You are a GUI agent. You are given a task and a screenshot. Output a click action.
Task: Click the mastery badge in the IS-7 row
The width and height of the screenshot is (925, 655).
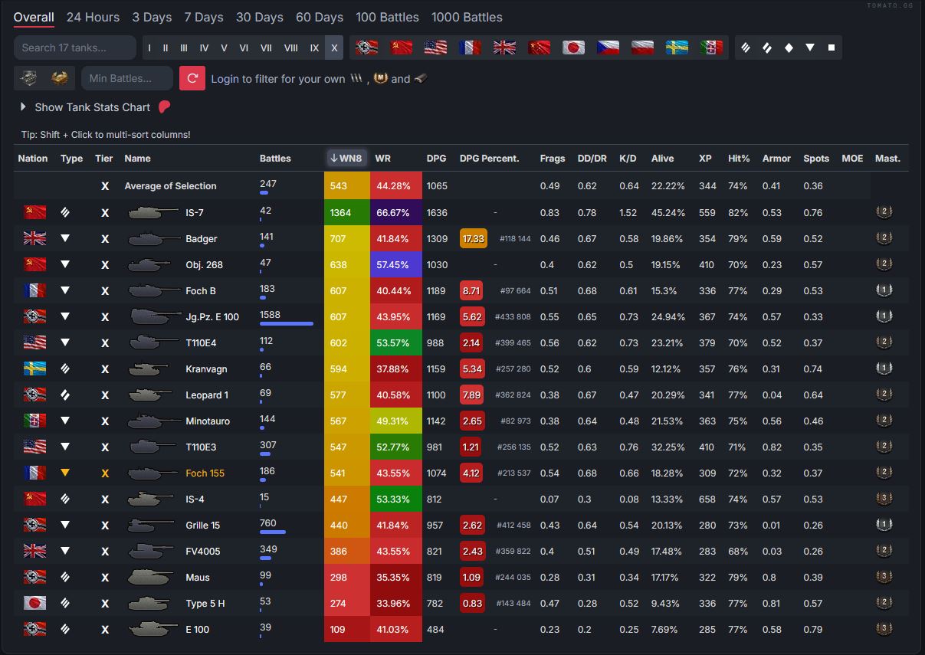click(x=884, y=212)
